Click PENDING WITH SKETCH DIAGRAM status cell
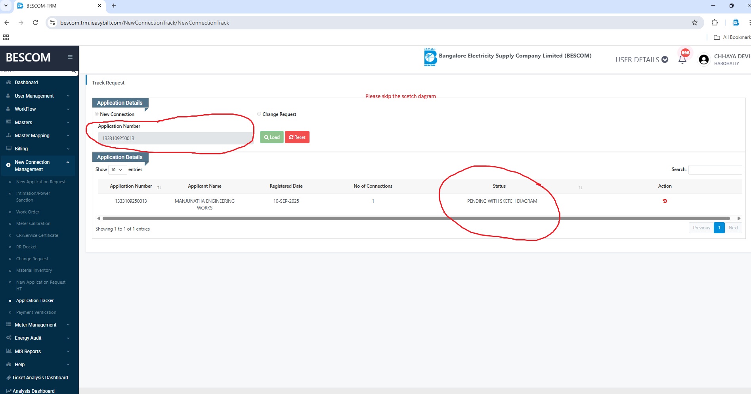The width and height of the screenshot is (751, 394). pos(502,201)
